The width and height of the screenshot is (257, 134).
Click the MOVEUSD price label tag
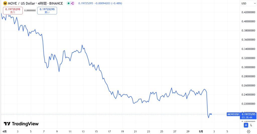233,114
